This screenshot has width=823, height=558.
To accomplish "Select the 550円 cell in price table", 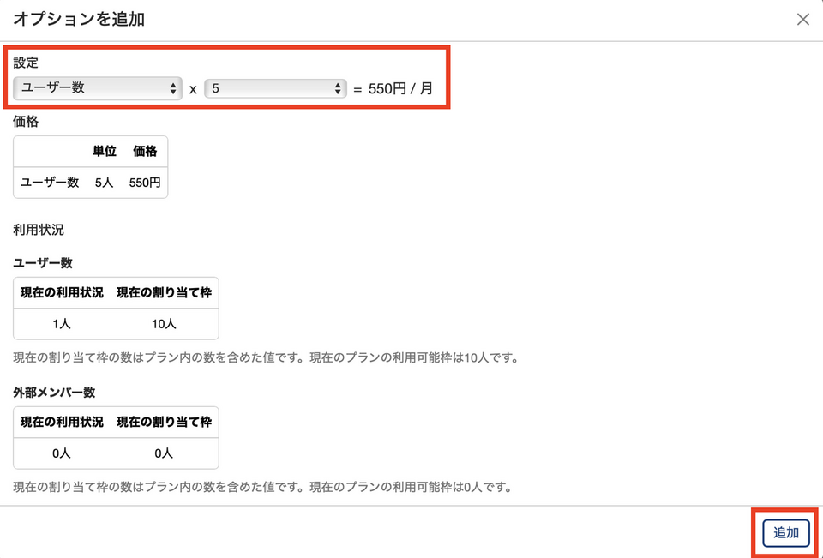I will click(145, 182).
